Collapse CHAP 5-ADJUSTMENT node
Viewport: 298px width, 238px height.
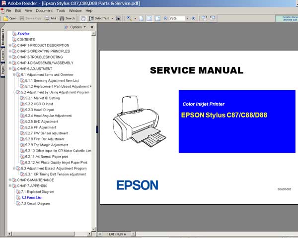point(10,69)
